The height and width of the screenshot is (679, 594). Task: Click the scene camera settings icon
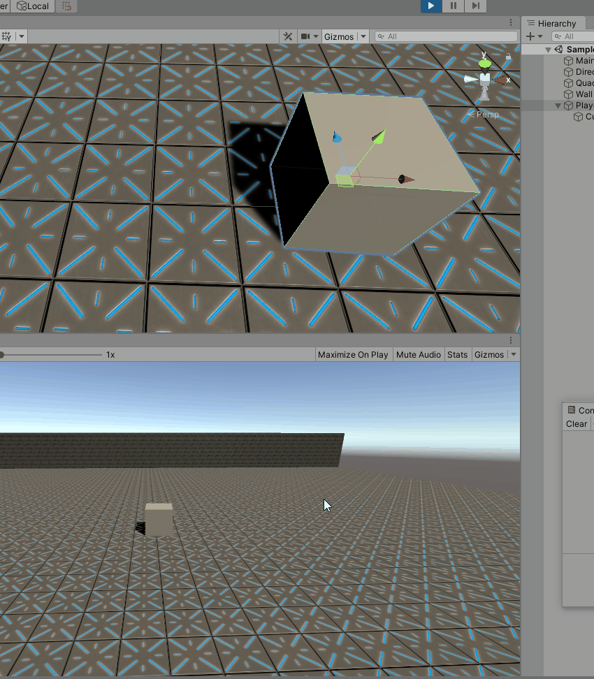(x=305, y=36)
